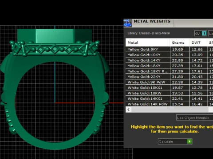213x159 pixels.
Task: Highlight the White Gold:14K PdW row
Action: pyautogui.click(x=169, y=104)
